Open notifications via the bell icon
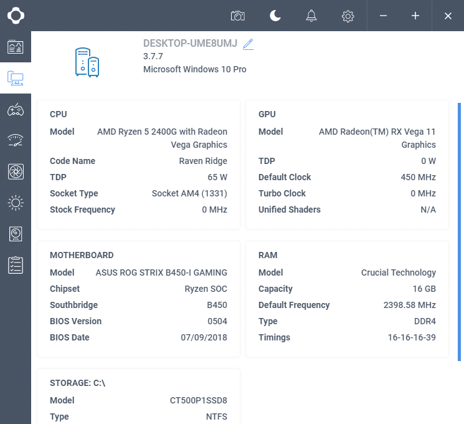The height and width of the screenshot is (424, 464). click(311, 16)
